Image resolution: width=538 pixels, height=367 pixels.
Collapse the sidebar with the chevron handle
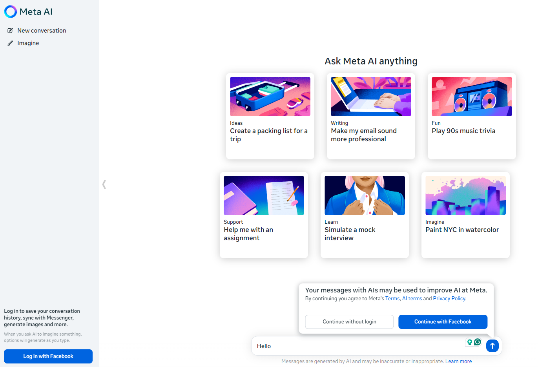point(104,184)
